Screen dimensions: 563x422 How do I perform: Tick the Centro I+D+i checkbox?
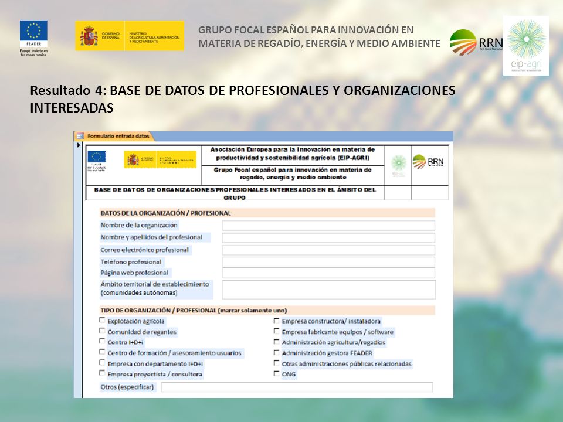tap(102, 341)
